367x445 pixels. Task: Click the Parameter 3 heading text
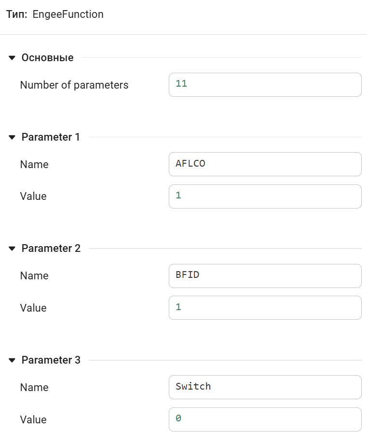click(x=51, y=360)
